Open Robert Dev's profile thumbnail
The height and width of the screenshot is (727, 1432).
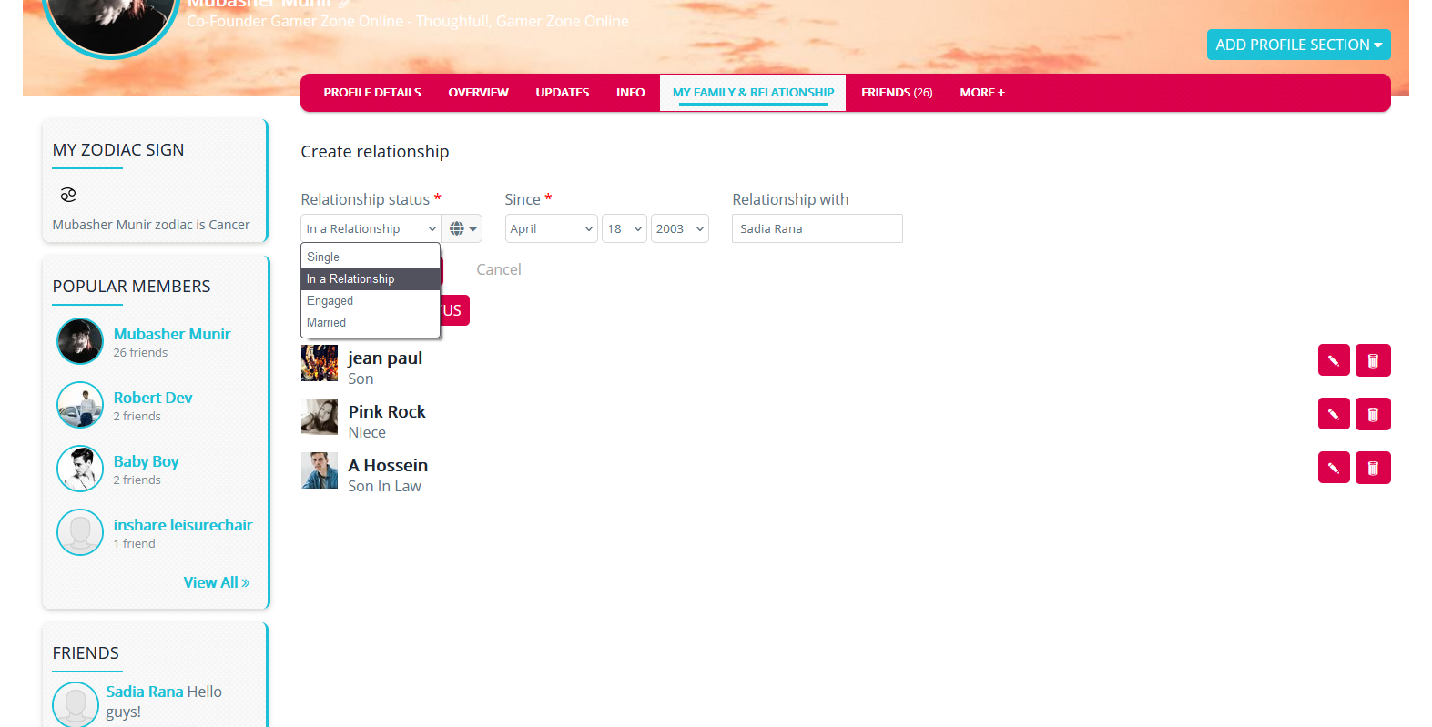tap(80, 405)
